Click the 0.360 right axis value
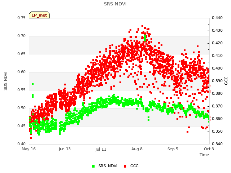Image resolution: width=231 pixels, height=173 pixels. click(x=217, y=119)
